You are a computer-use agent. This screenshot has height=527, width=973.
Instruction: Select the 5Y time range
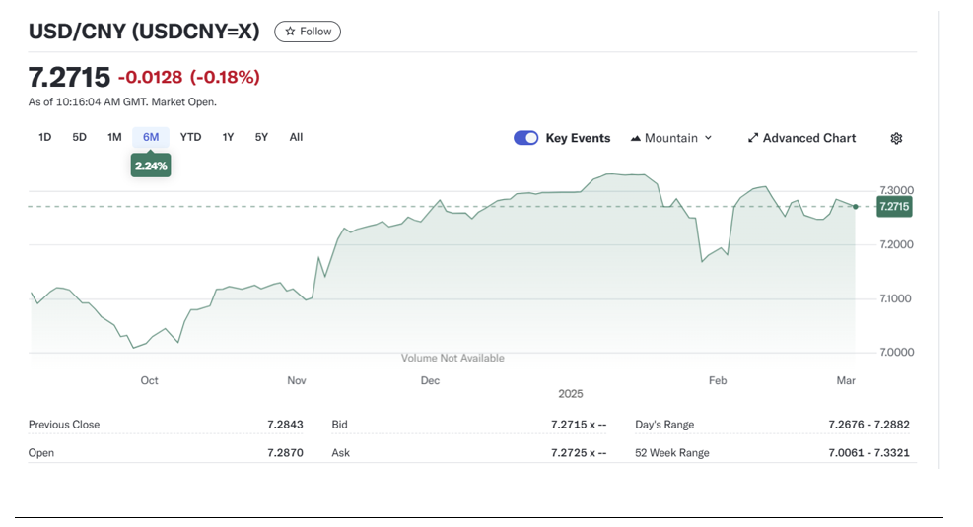[261, 137]
